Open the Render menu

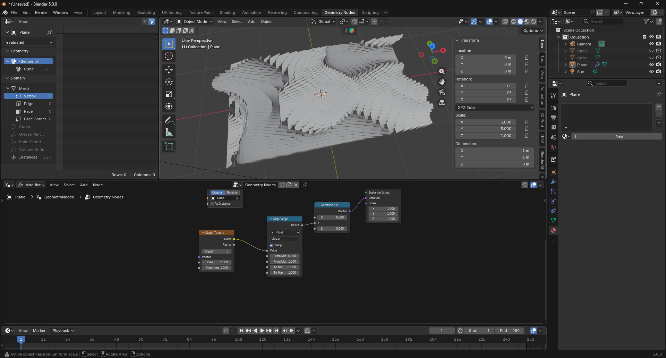41,12
